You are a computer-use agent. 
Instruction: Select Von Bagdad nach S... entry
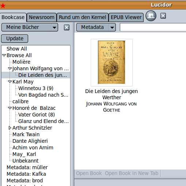[43, 95]
